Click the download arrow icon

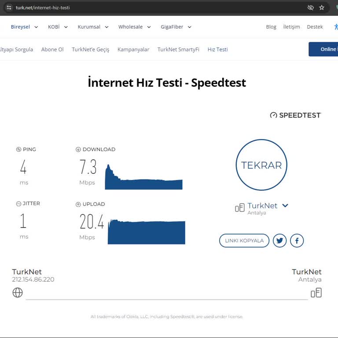tap(78, 149)
